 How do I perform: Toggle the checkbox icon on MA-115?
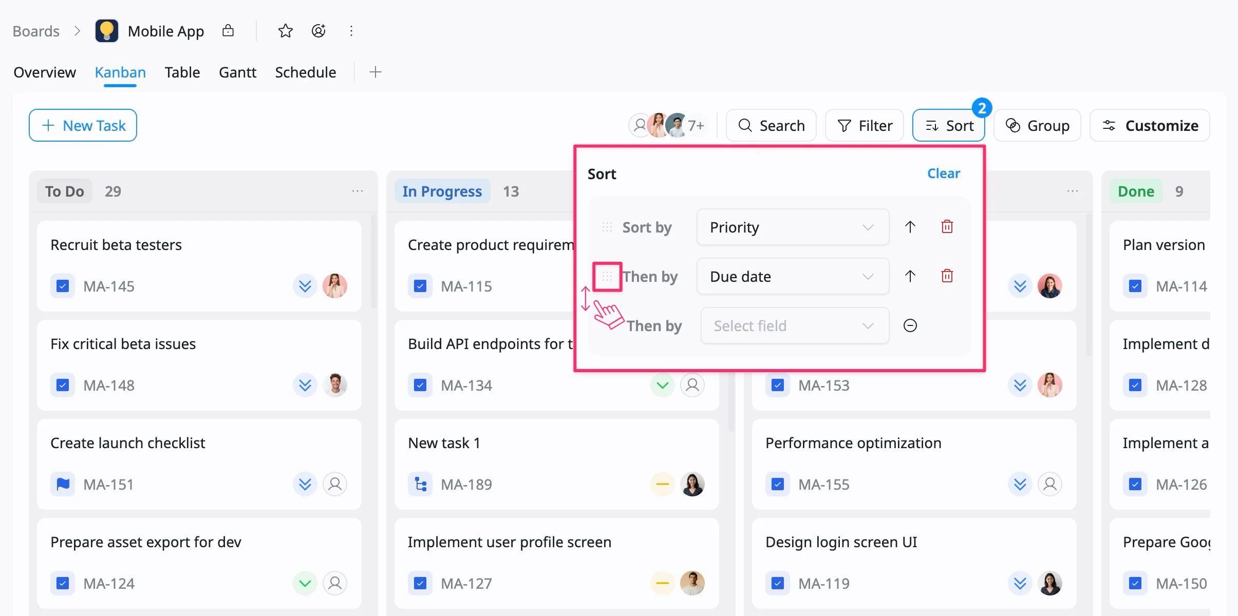(x=420, y=285)
